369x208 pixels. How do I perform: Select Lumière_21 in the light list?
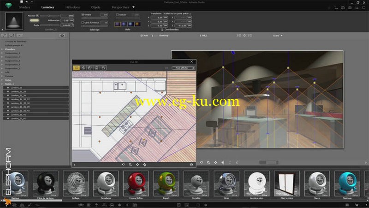pos(36,88)
